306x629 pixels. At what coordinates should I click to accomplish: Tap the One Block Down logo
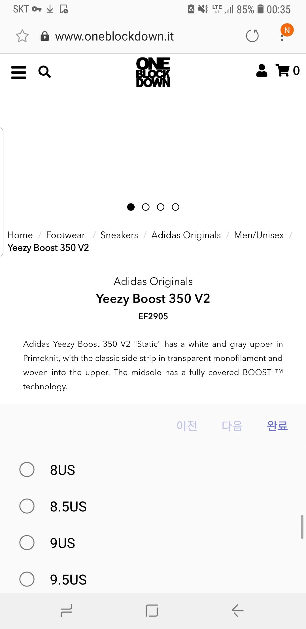pyautogui.click(x=153, y=72)
